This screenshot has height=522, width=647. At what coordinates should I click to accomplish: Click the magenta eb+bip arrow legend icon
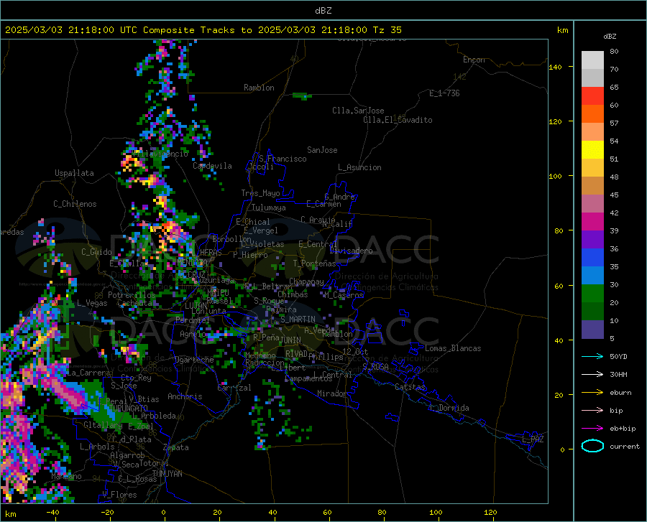pos(592,429)
